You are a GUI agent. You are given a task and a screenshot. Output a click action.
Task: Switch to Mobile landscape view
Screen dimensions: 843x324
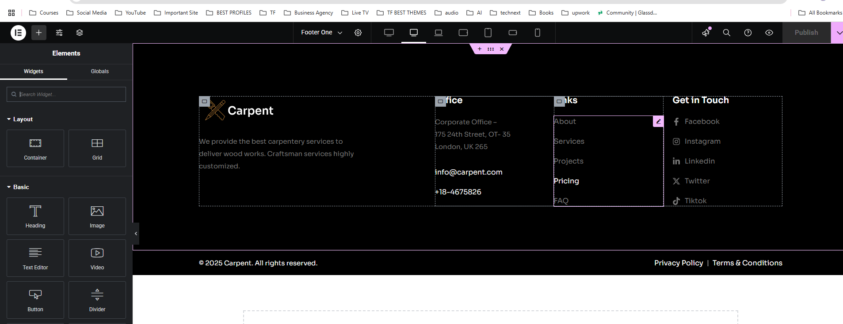(513, 33)
